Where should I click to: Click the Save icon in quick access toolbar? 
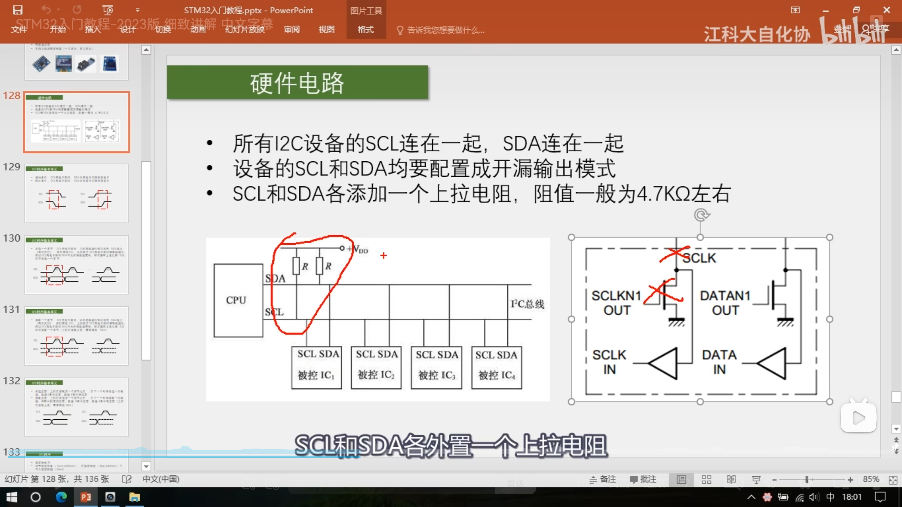pos(18,10)
